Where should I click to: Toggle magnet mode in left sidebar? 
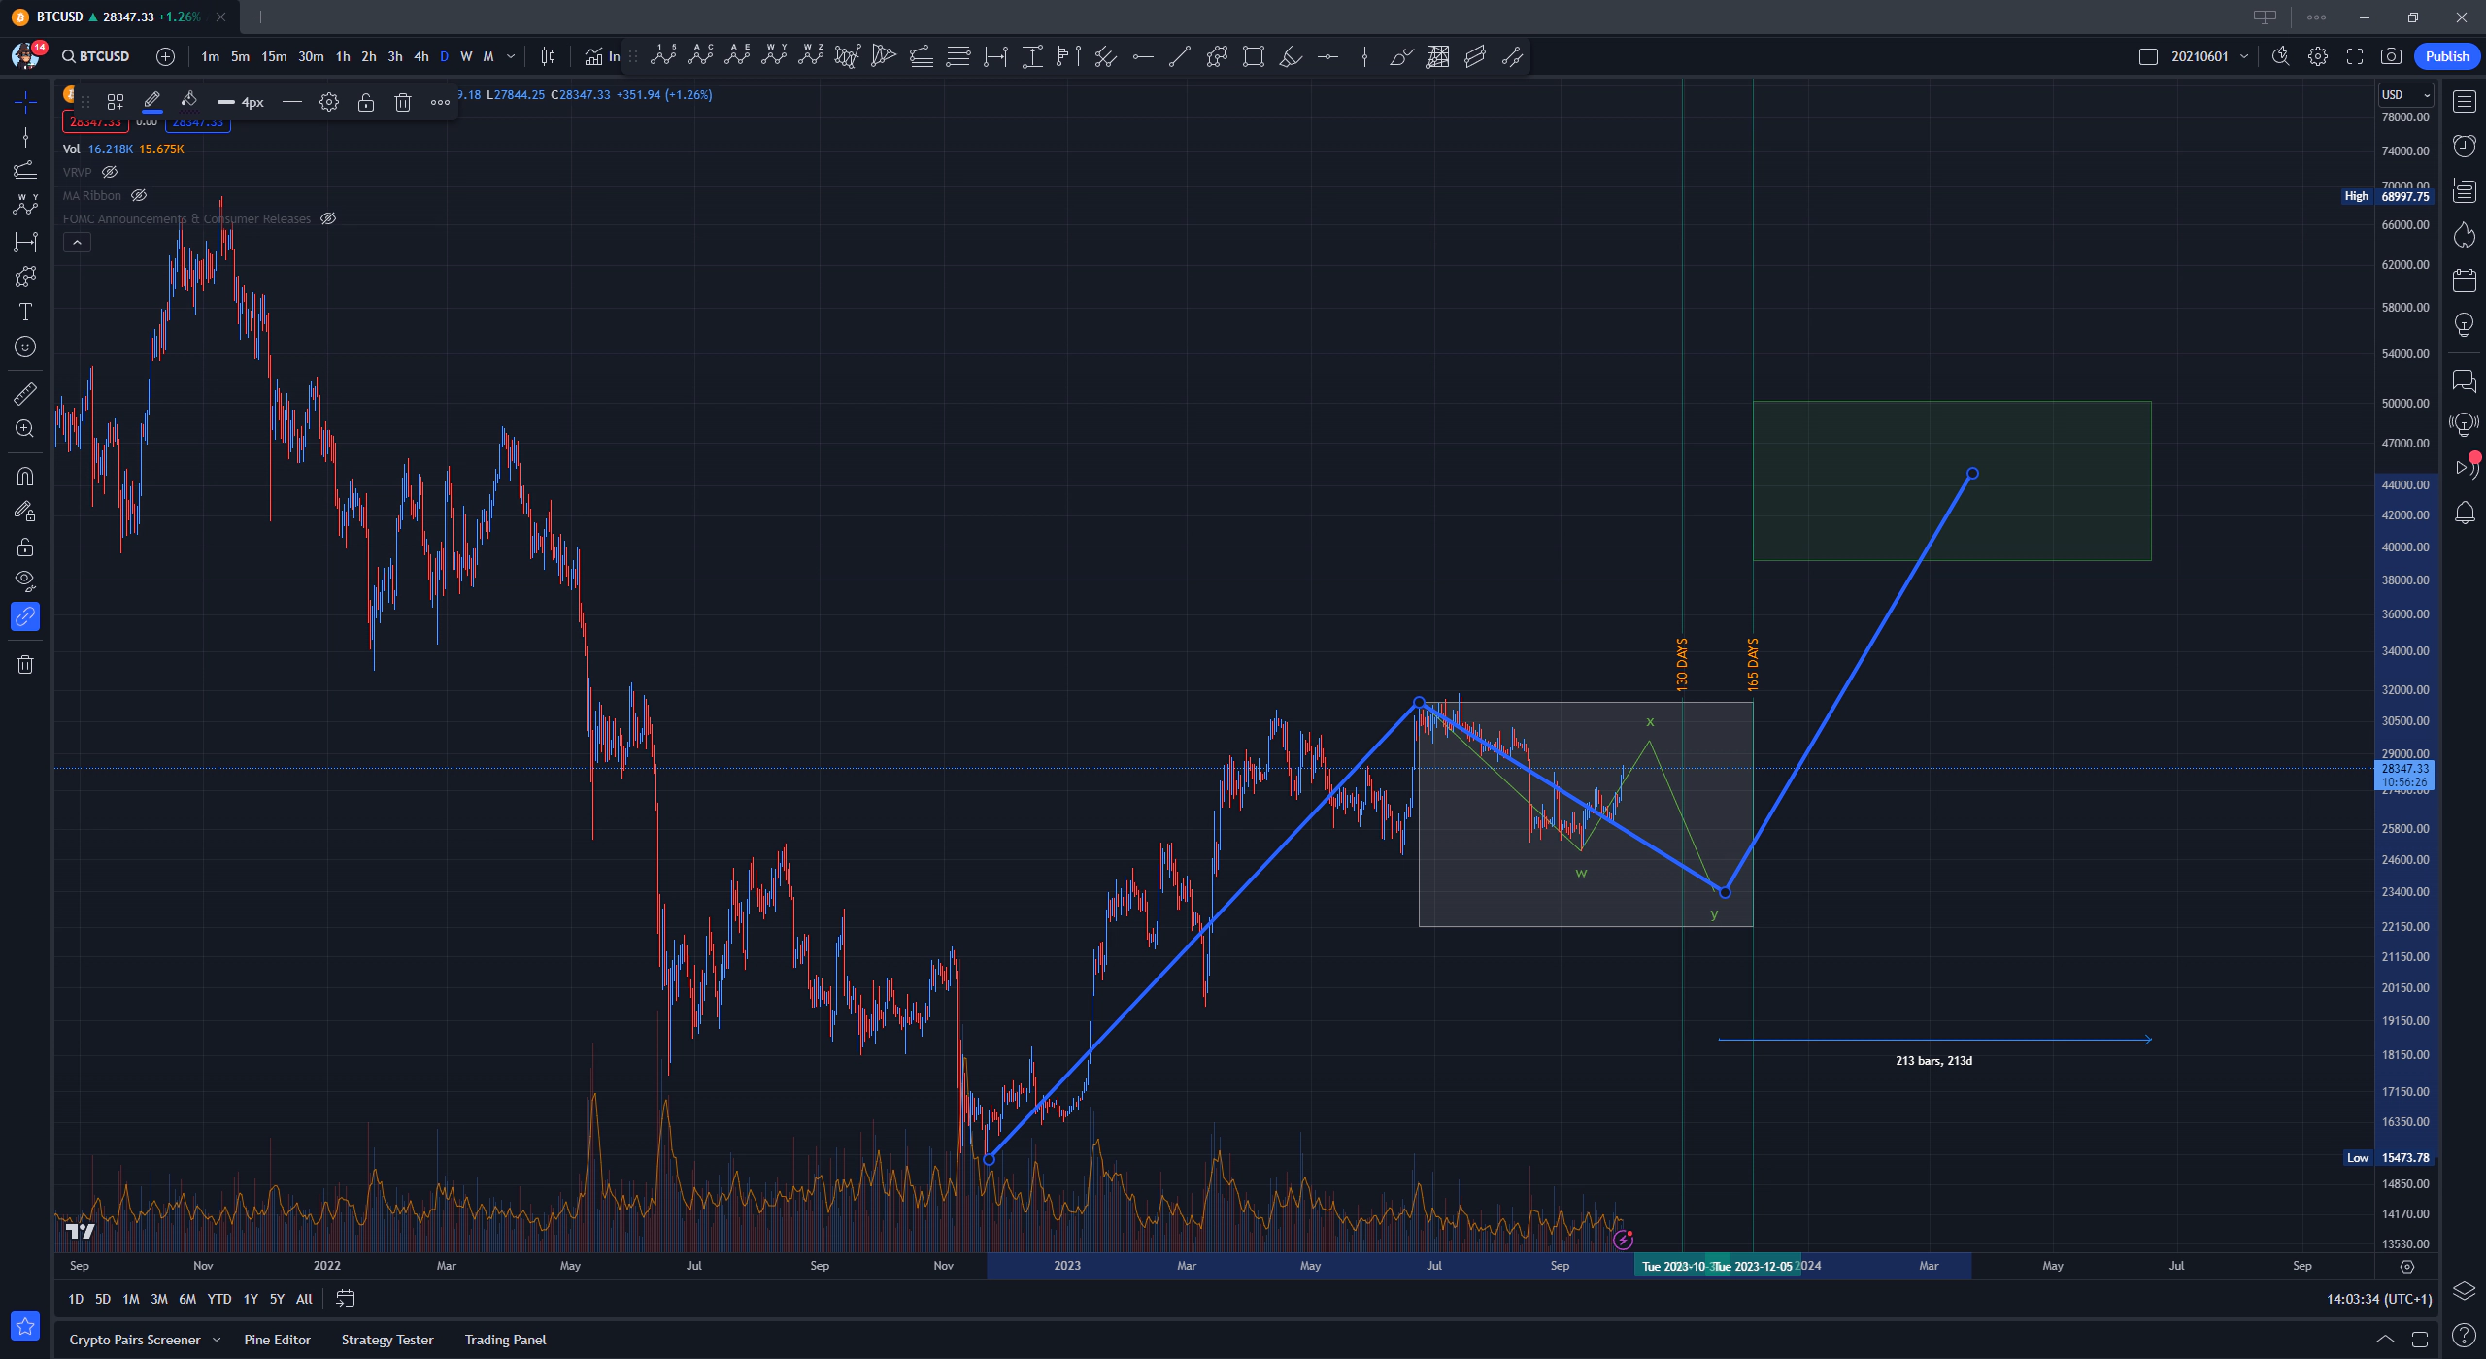(x=25, y=476)
